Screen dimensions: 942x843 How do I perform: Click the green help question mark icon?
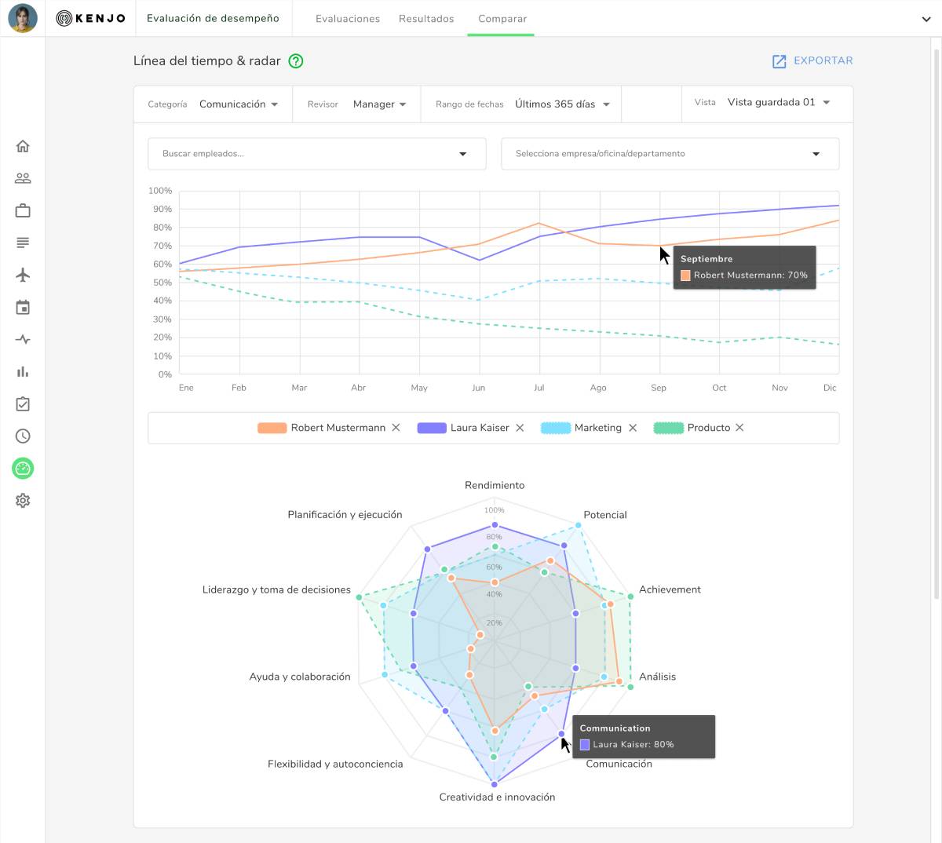[x=296, y=61]
